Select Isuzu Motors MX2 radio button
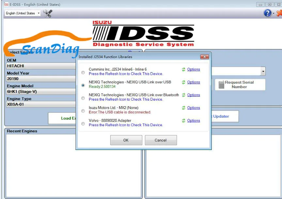Screen dimensions: 282x199 (83, 111)
